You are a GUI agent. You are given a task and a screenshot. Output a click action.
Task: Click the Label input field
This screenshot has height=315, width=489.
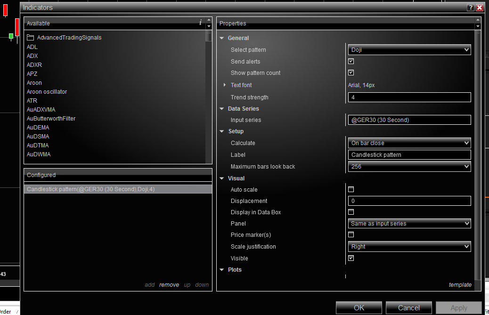point(409,155)
